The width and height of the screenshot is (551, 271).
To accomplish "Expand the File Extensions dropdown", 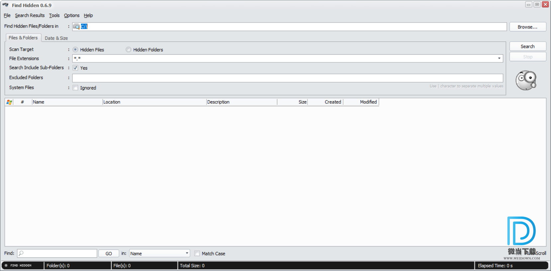I will click(499, 58).
